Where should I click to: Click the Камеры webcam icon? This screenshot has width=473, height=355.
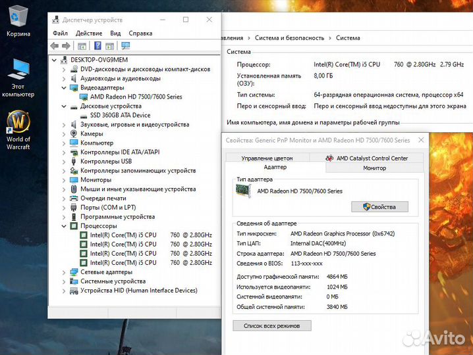[x=74, y=133]
